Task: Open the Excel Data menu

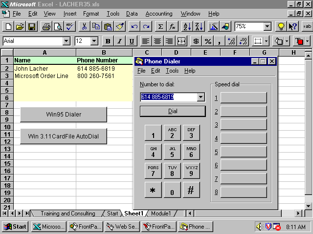Action: (x=132, y=14)
